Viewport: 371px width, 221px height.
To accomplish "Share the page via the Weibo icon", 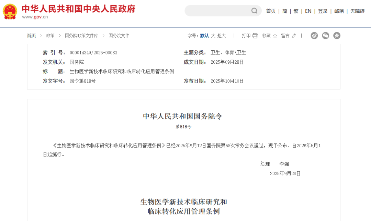I will (314, 35).
